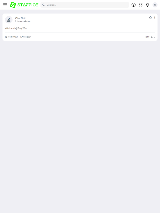View the speech bubble comment counter

pyautogui.click(x=153, y=37)
